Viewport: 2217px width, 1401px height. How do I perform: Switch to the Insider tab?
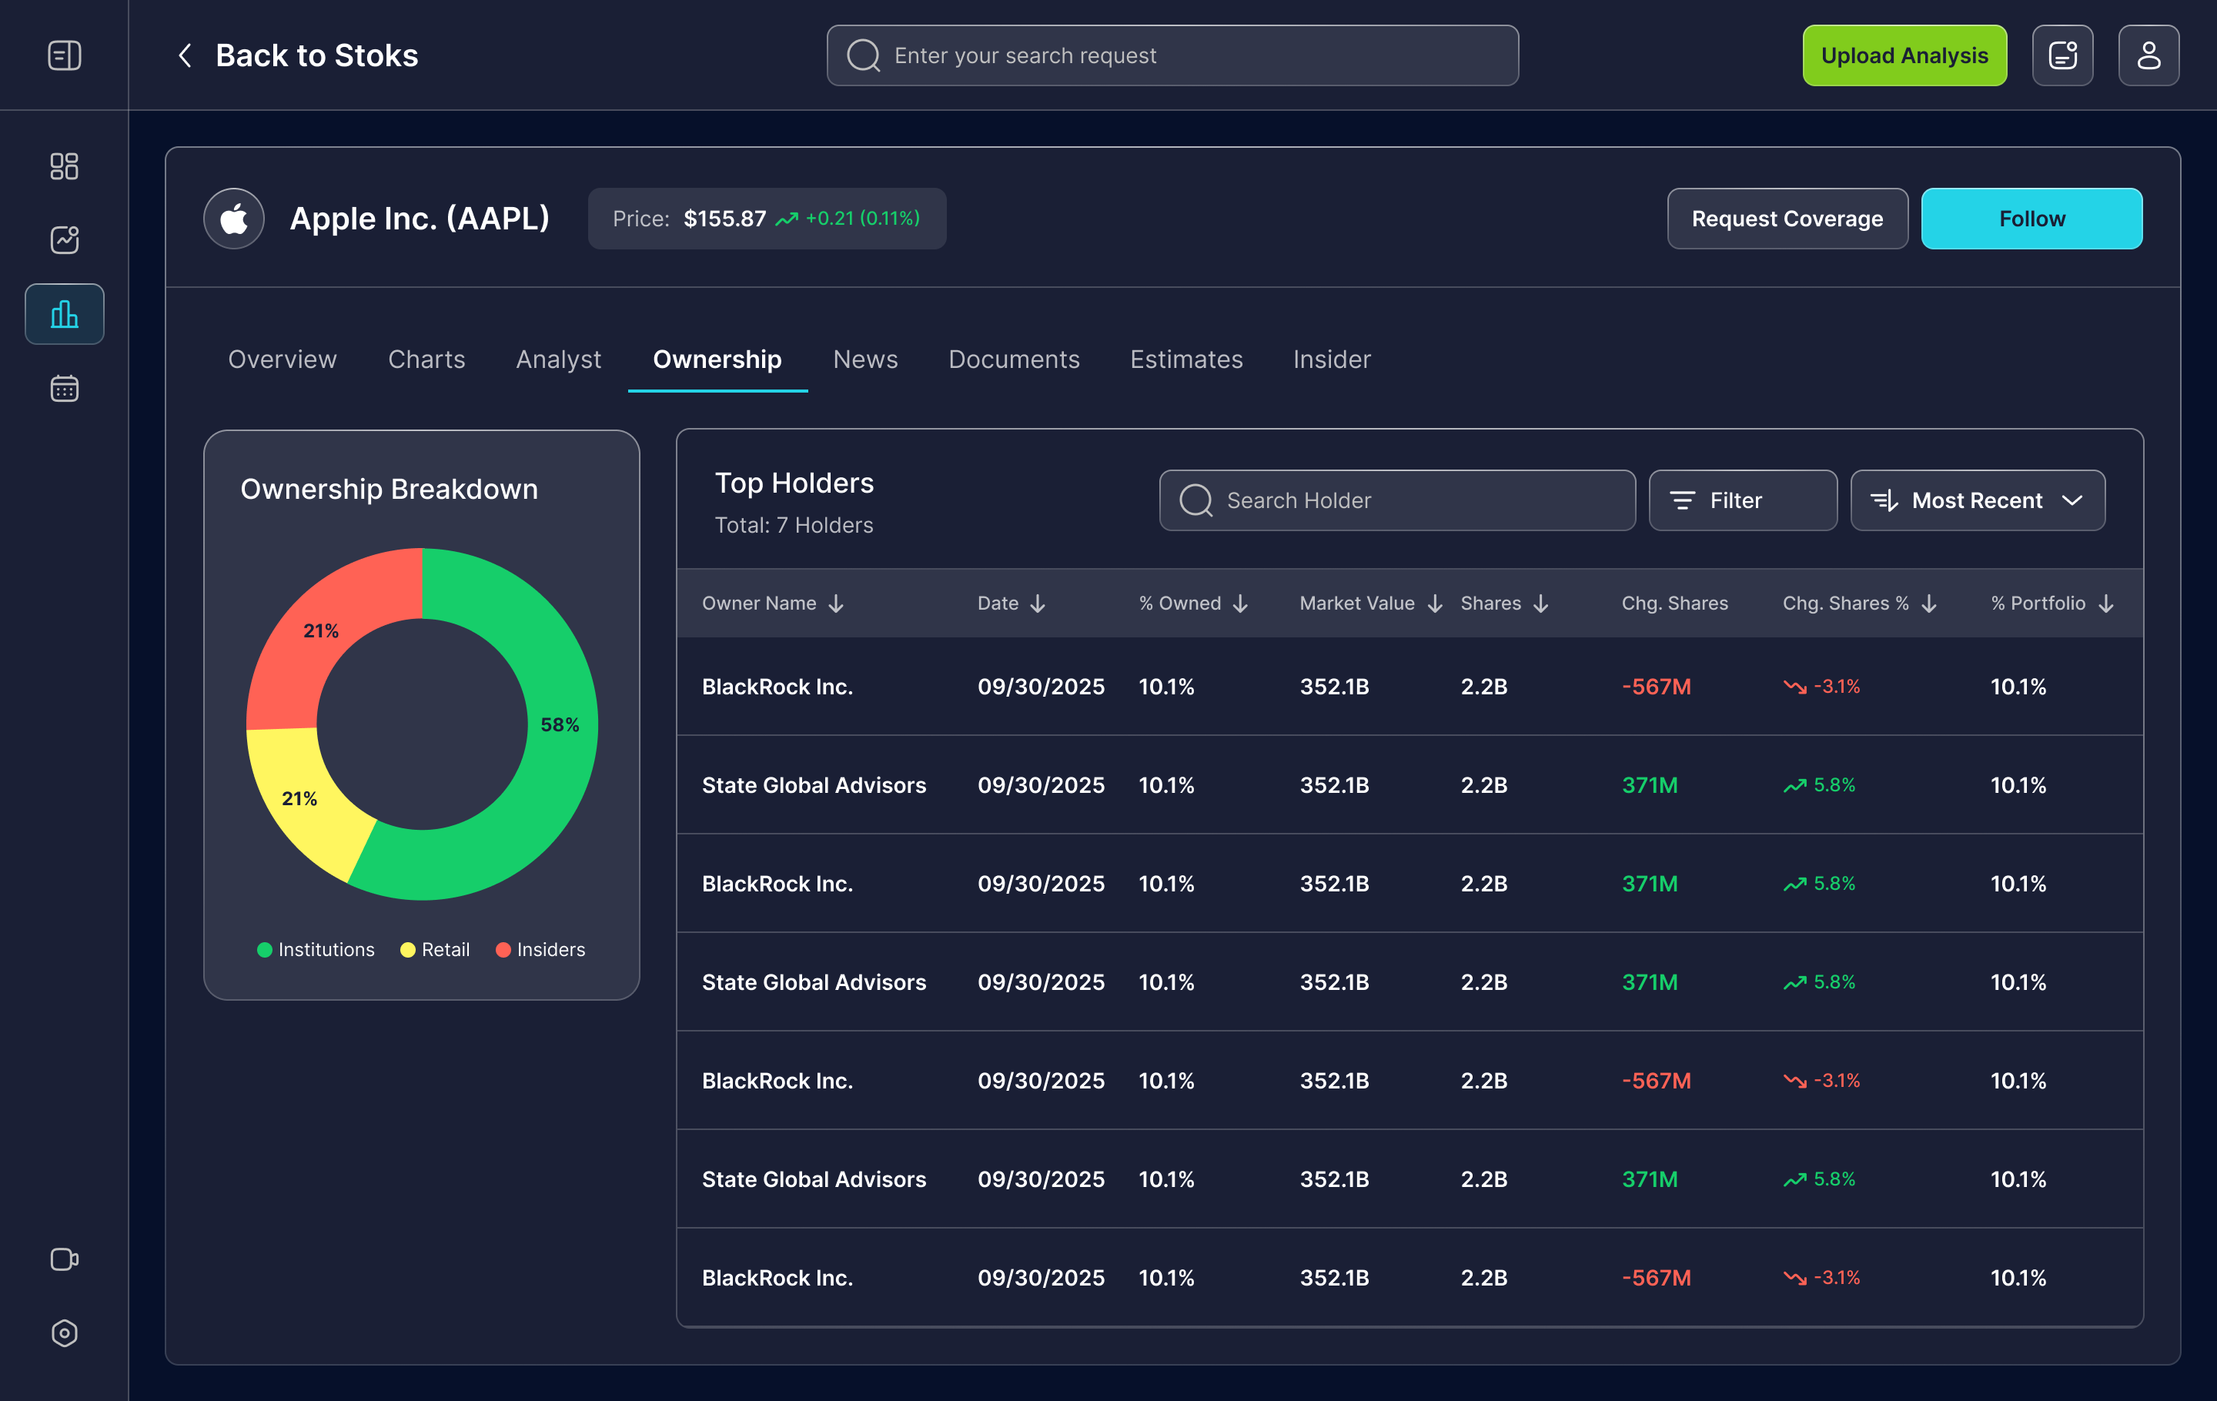pos(1331,359)
